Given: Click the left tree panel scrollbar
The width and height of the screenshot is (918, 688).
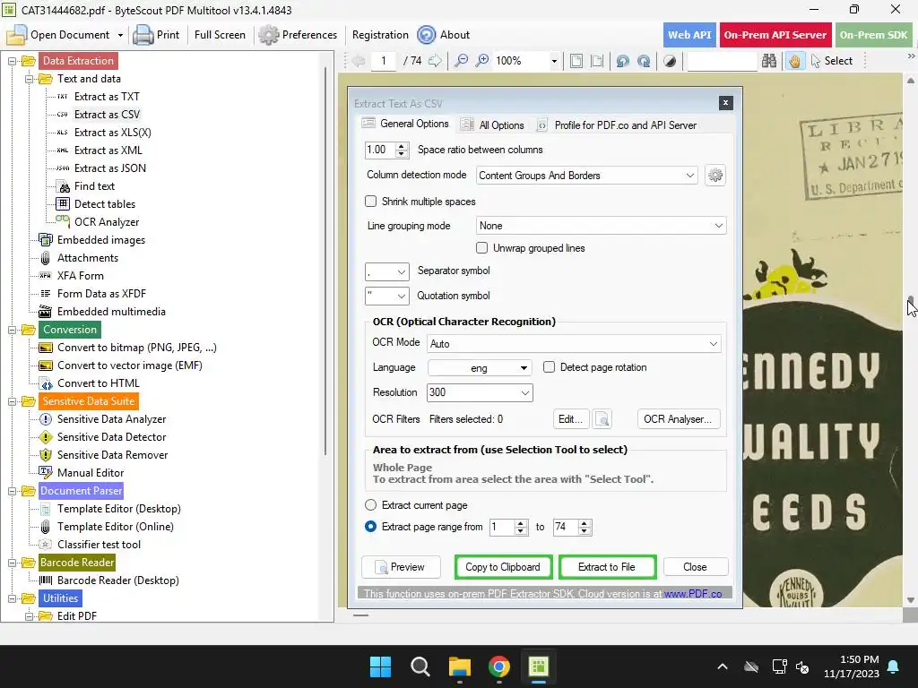Looking at the screenshot, I should pos(325,261).
